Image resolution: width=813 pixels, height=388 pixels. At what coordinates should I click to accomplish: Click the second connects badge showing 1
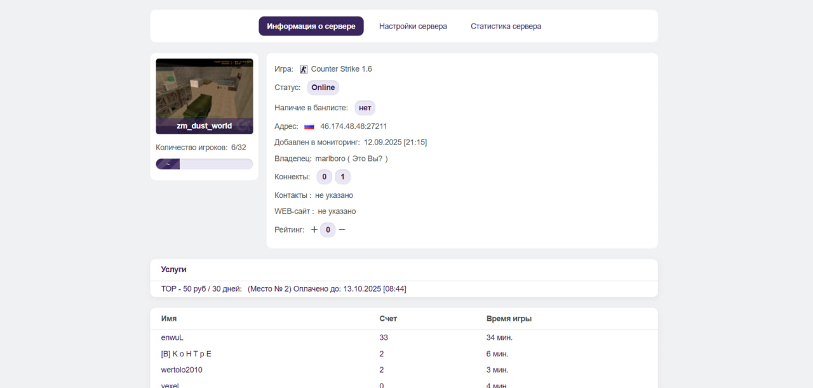(x=342, y=177)
